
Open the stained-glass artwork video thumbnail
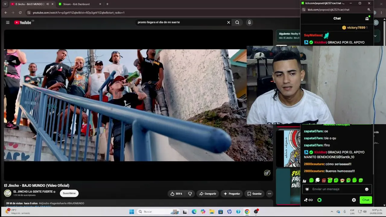tap(288, 149)
